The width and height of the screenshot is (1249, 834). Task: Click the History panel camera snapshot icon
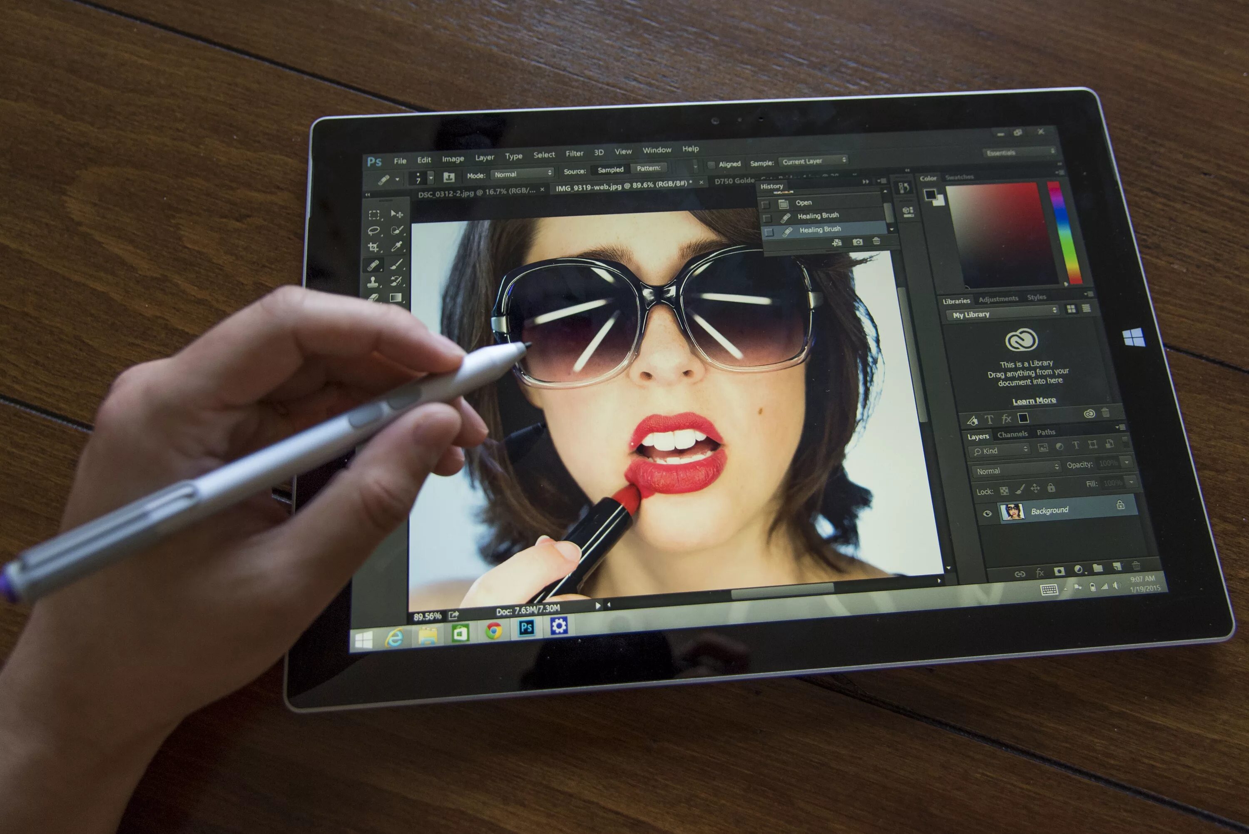(x=858, y=242)
